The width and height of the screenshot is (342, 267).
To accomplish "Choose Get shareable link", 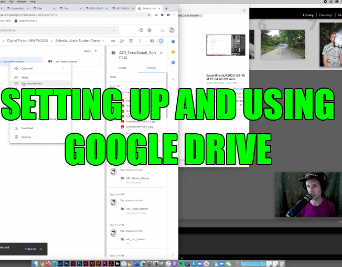I will click(40, 83).
